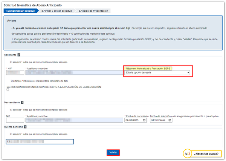Click the Cuenta bancaria help icon
This screenshot has height=161, width=226.
pyautogui.click(x=26, y=127)
